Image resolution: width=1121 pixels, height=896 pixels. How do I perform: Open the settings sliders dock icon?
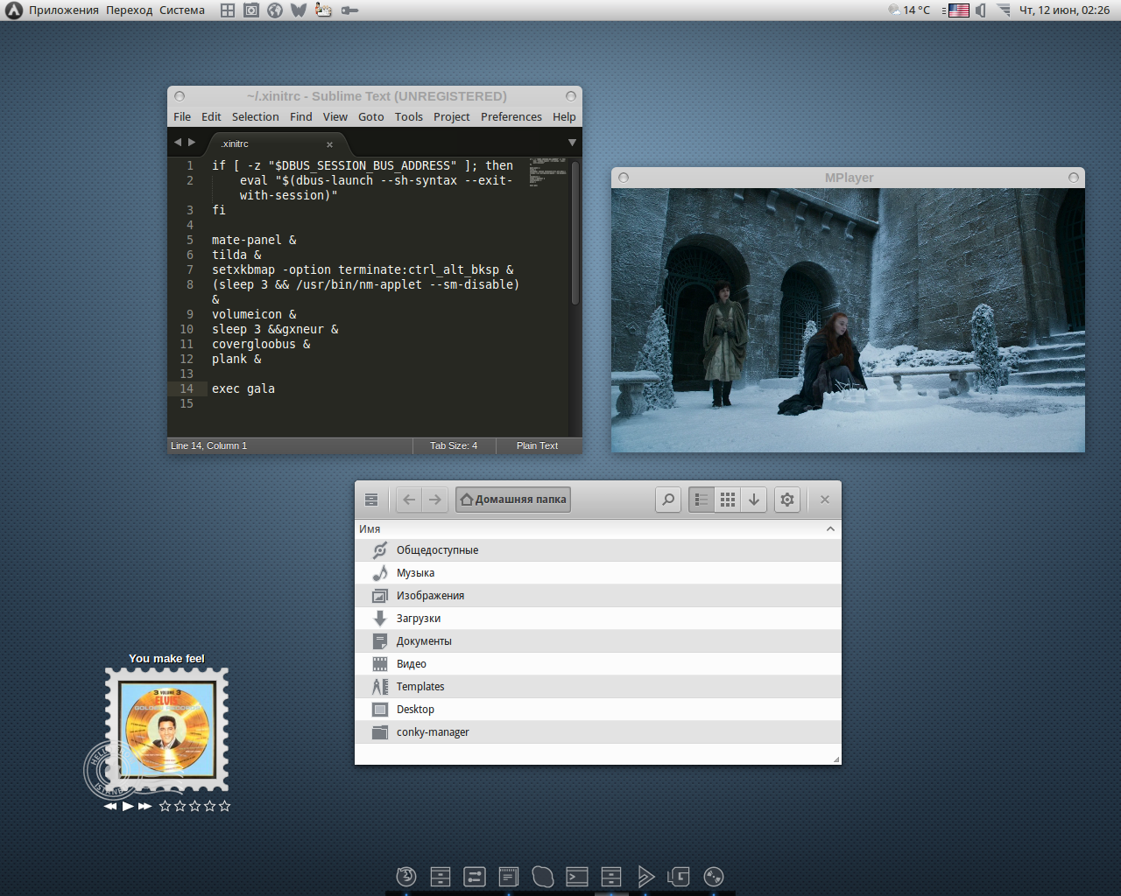475,876
